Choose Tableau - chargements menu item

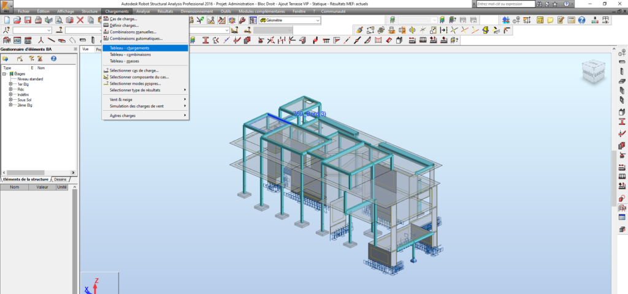coord(145,48)
